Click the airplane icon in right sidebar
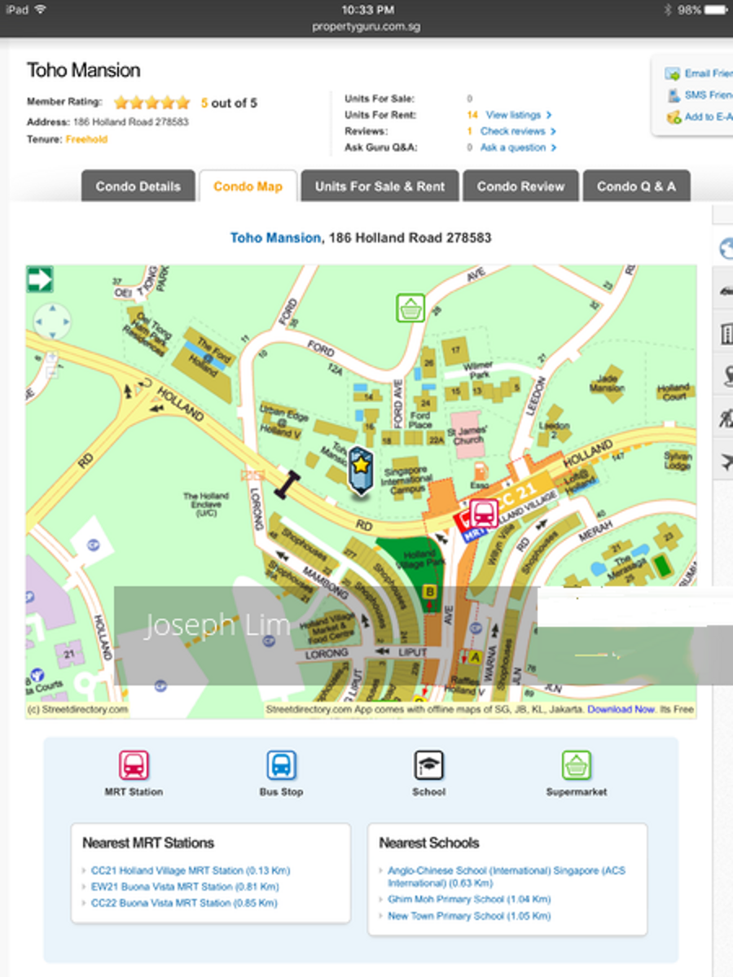The width and height of the screenshot is (733, 977). pyautogui.click(x=724, y=462)
